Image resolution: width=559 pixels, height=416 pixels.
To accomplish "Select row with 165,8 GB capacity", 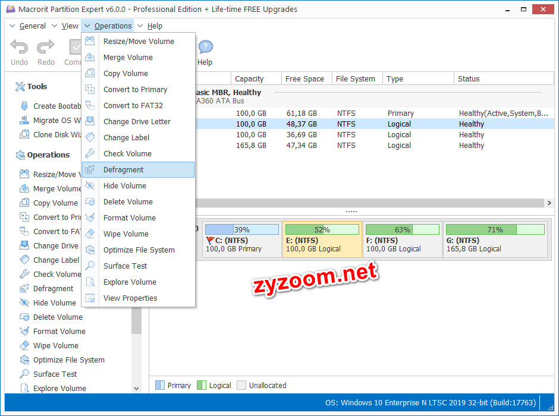I will pyautogui.click(x=375, y=146).
